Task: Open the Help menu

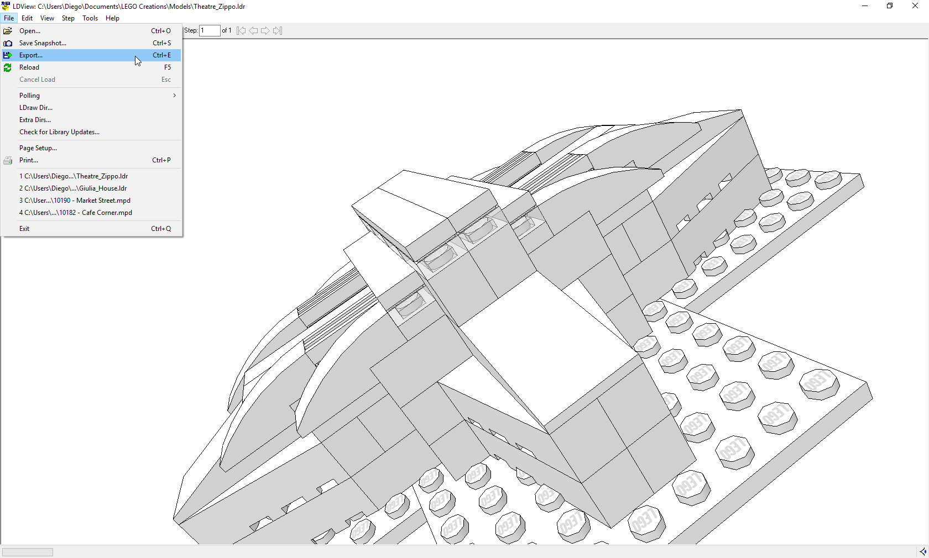Action: click(x=112, y=18)
